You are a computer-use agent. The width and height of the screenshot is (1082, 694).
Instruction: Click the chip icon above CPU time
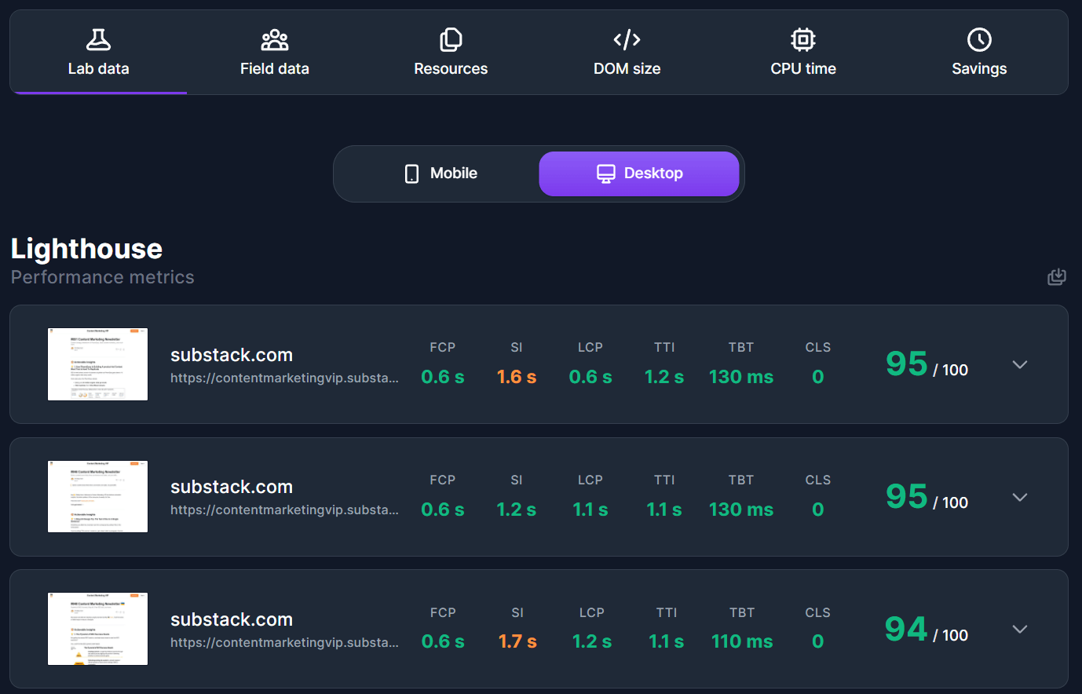[803, 39]
